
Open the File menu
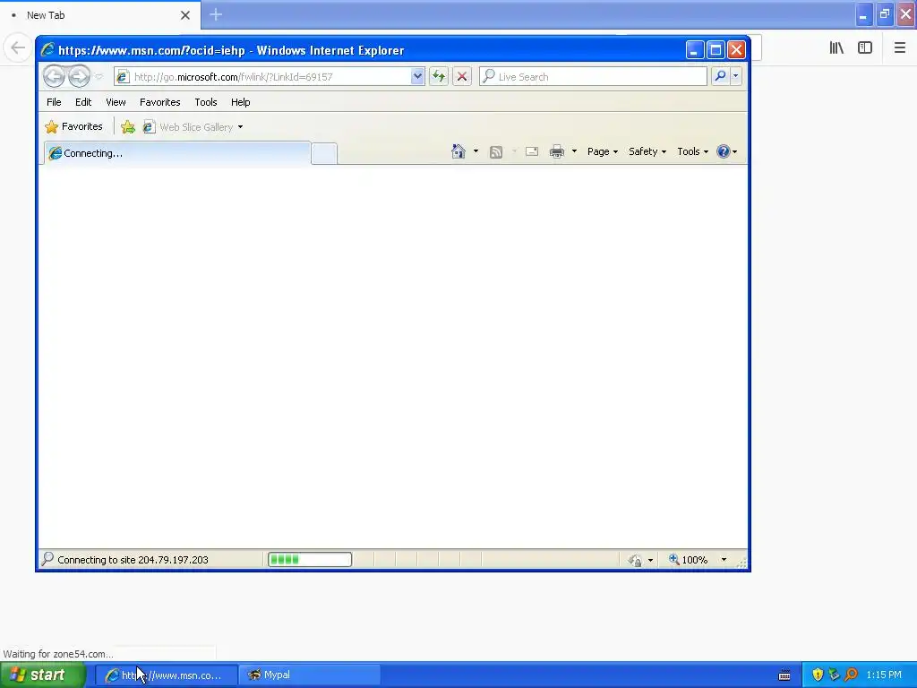pos(54,102)
